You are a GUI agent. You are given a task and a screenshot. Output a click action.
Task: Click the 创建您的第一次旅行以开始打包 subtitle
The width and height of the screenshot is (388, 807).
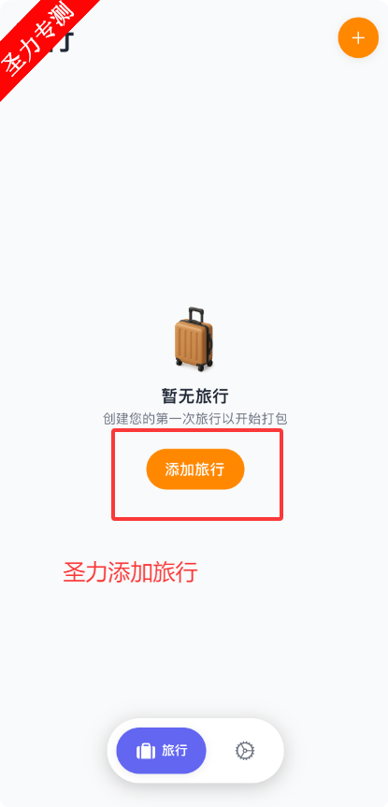(195, 418)
